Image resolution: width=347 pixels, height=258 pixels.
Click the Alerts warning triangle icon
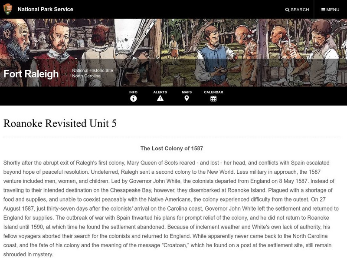tap(160, 99)
